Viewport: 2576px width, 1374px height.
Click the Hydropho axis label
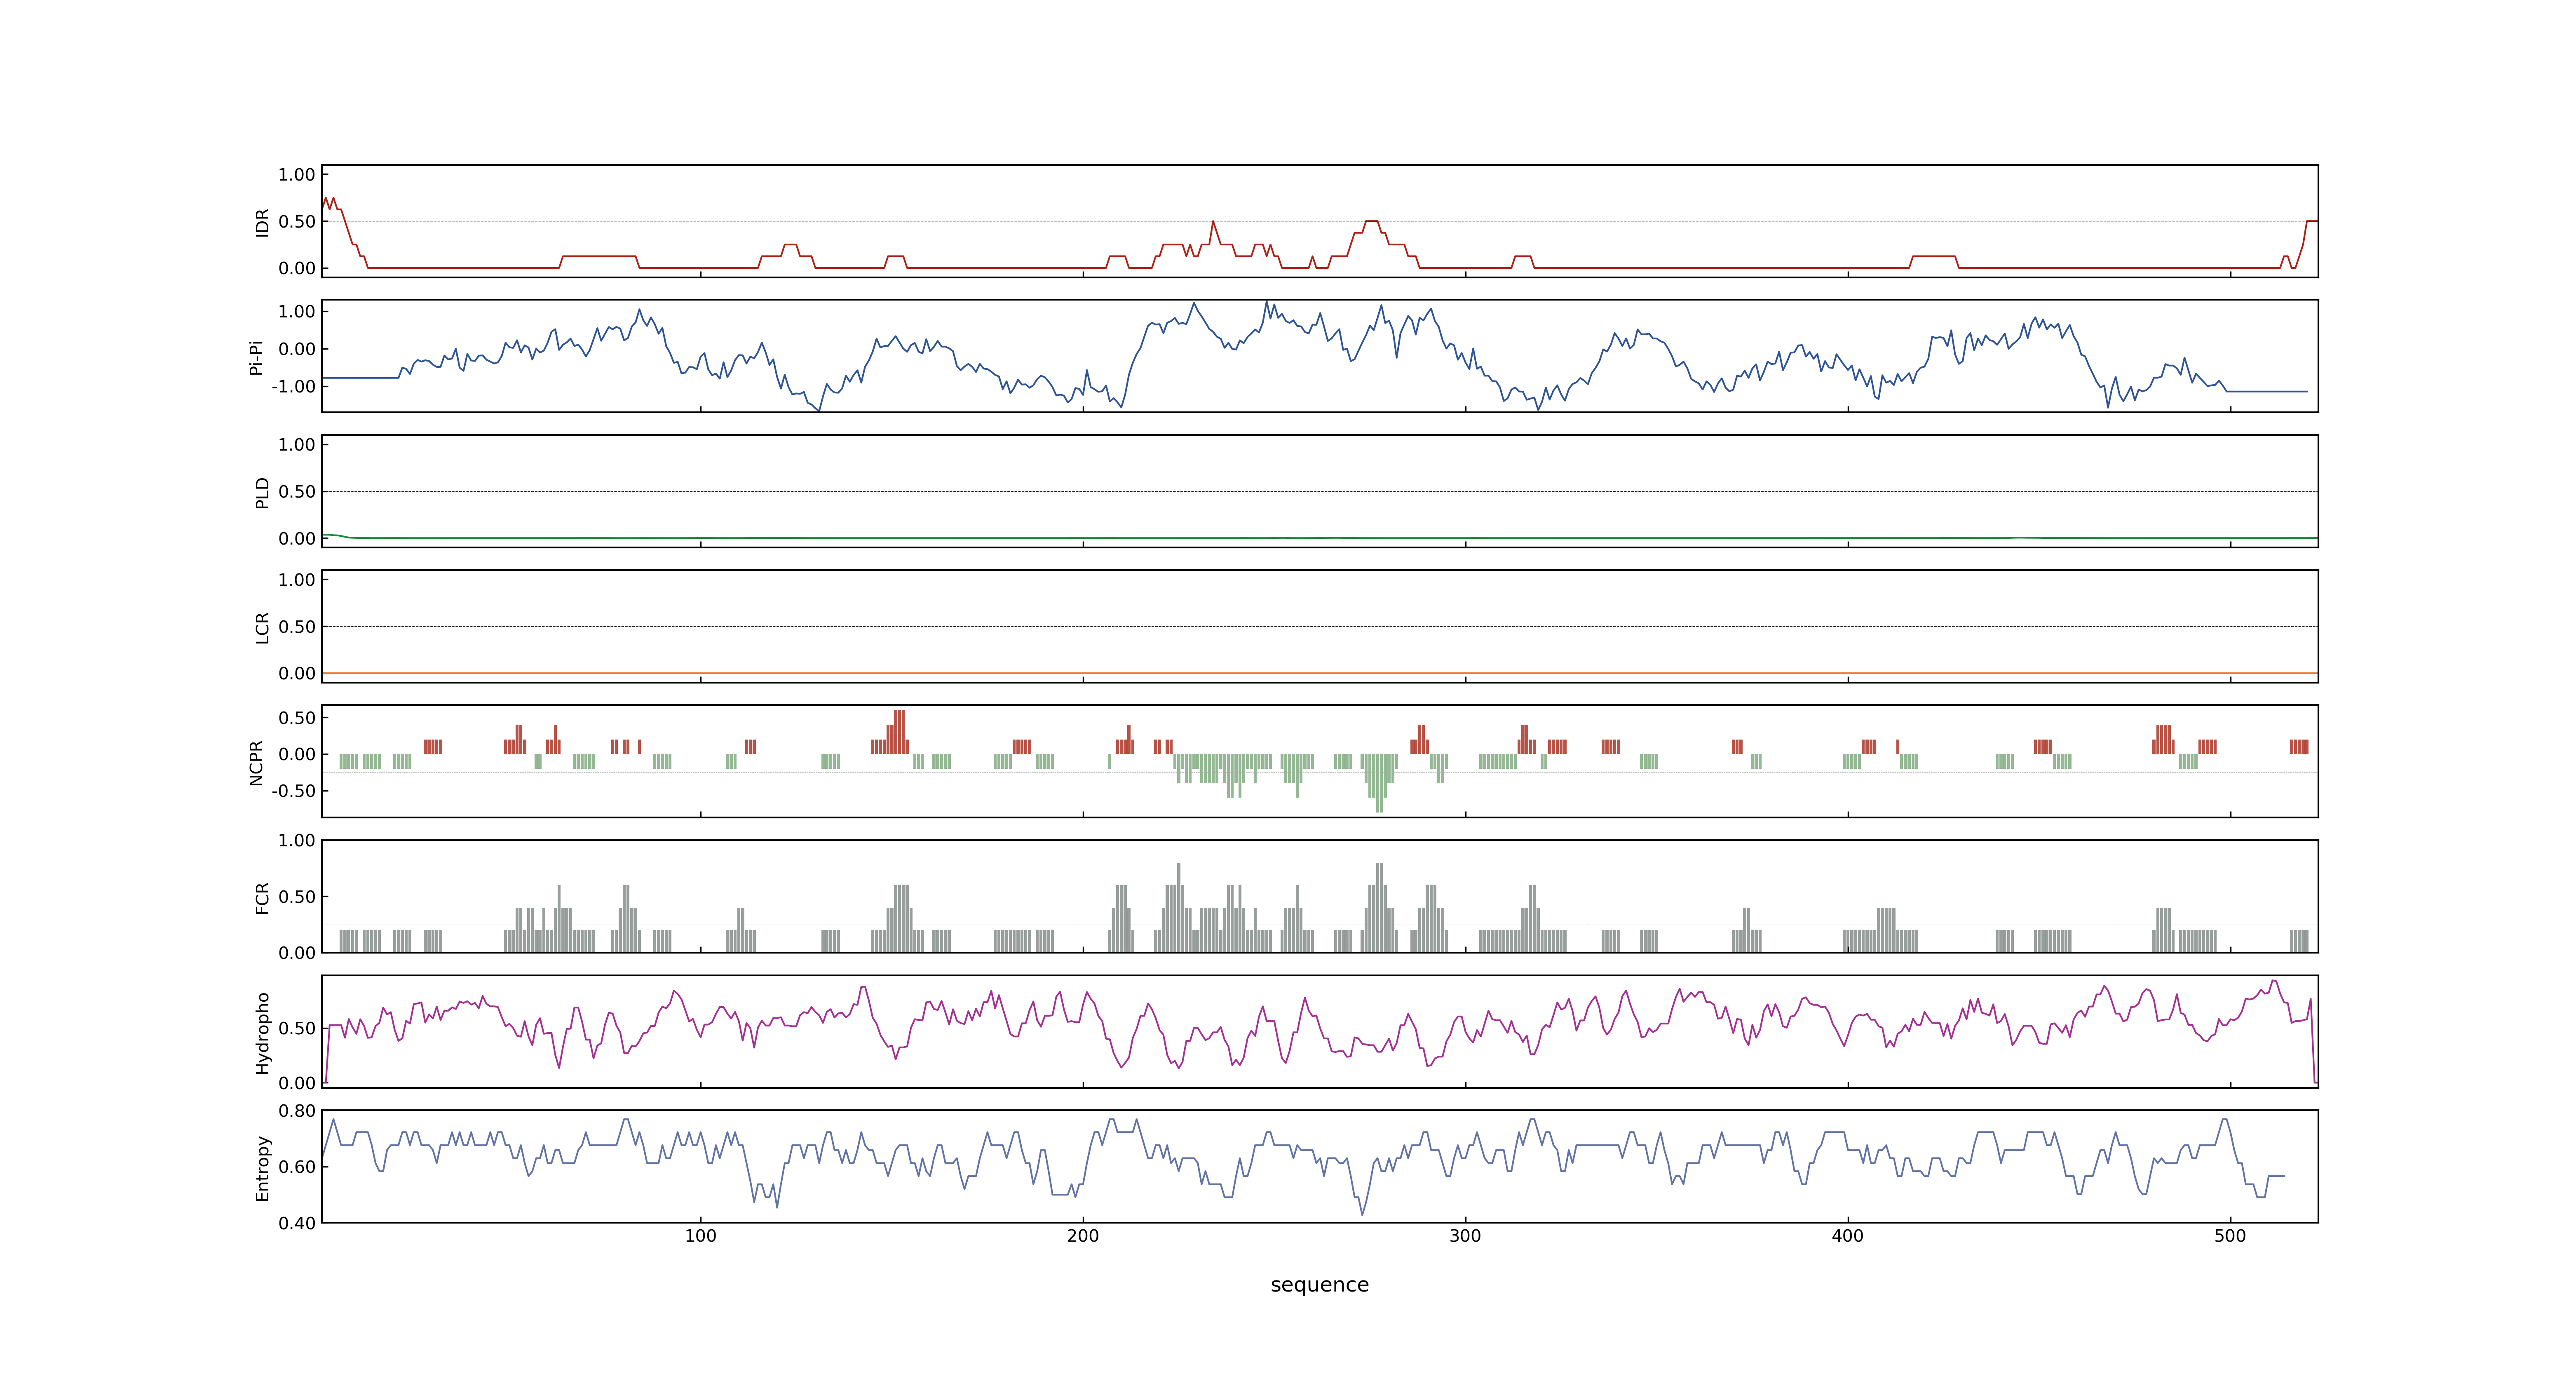click(263, 1033)
